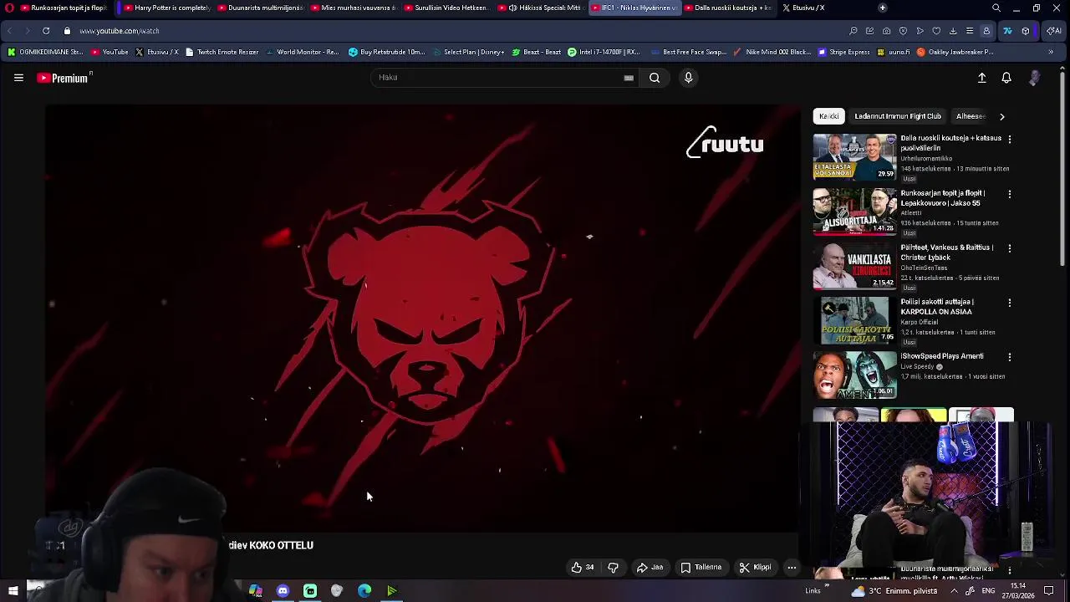Open options menu for Poliisi sakotti auttajaa

1010,302
